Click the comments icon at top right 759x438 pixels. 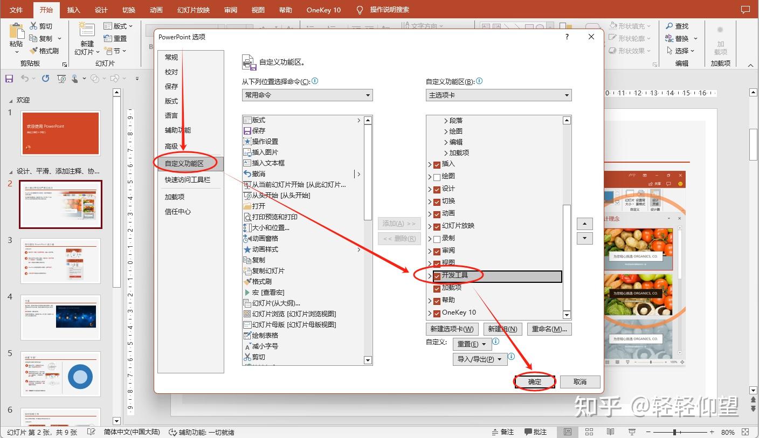pos(746,10)
